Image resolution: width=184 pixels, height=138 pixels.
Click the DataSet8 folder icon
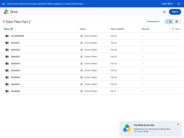point(7,91)
